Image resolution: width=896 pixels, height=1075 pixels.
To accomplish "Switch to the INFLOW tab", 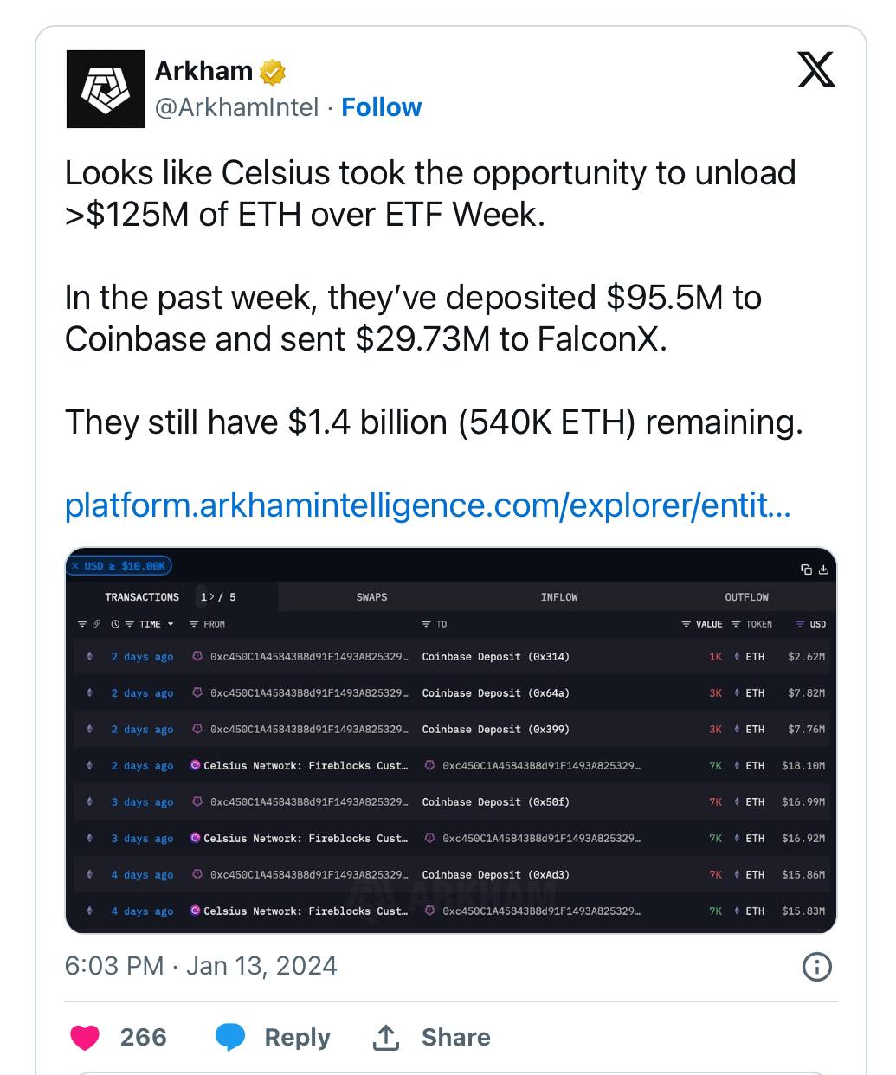I will coord(559,597).
